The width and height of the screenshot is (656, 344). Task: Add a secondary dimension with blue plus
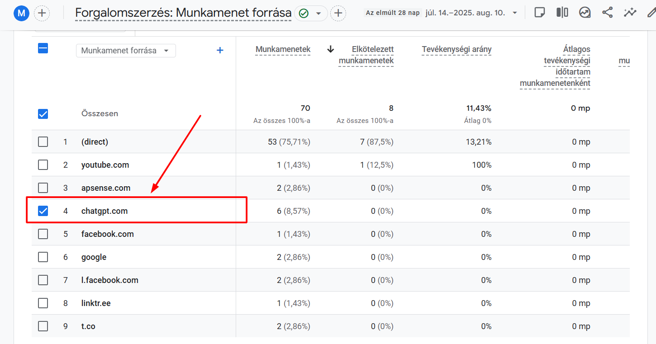click(220, 50)
